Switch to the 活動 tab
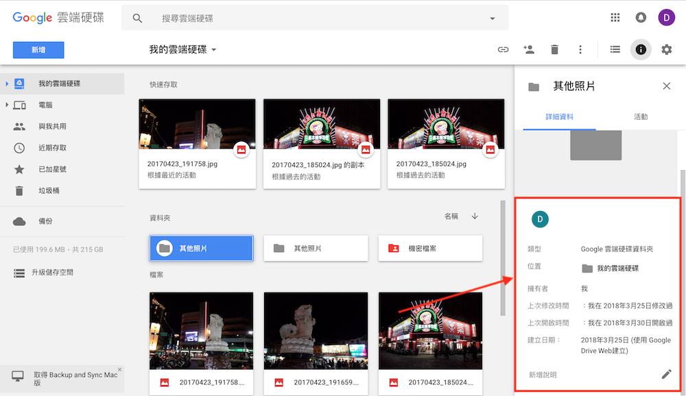 tap(641, 116)
